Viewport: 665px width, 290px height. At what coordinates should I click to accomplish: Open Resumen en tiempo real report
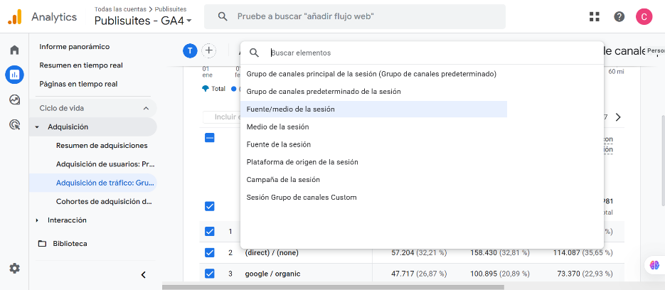click(x=81, y=65)
